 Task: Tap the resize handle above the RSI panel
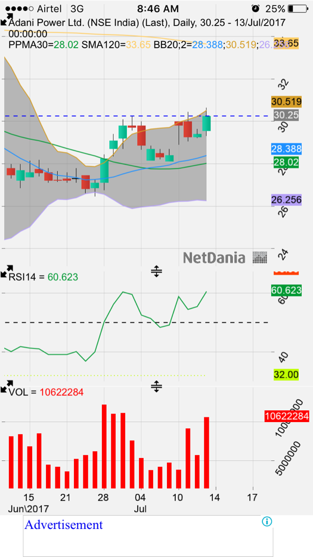156,272
